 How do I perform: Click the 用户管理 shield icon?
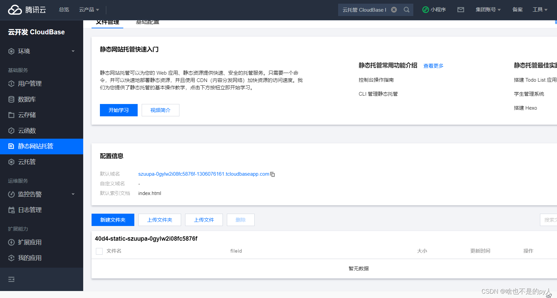[x=11, y=84]
